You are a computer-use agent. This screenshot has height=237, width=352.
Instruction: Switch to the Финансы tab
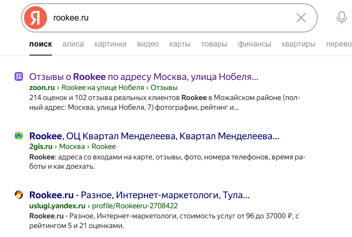click(254, 44)
